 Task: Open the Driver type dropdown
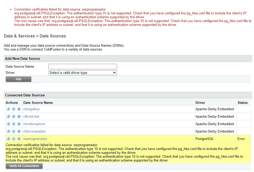[x=82, y=73]
